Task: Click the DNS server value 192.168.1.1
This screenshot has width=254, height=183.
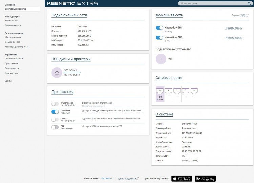Action: pos(83,45)
